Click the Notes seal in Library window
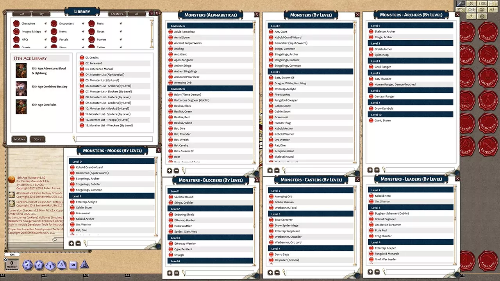The height and width of the screenshot is (281, 500). [91, 32]
